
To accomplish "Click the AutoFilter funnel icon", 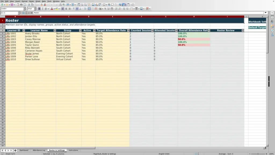I will pos(89,5).
